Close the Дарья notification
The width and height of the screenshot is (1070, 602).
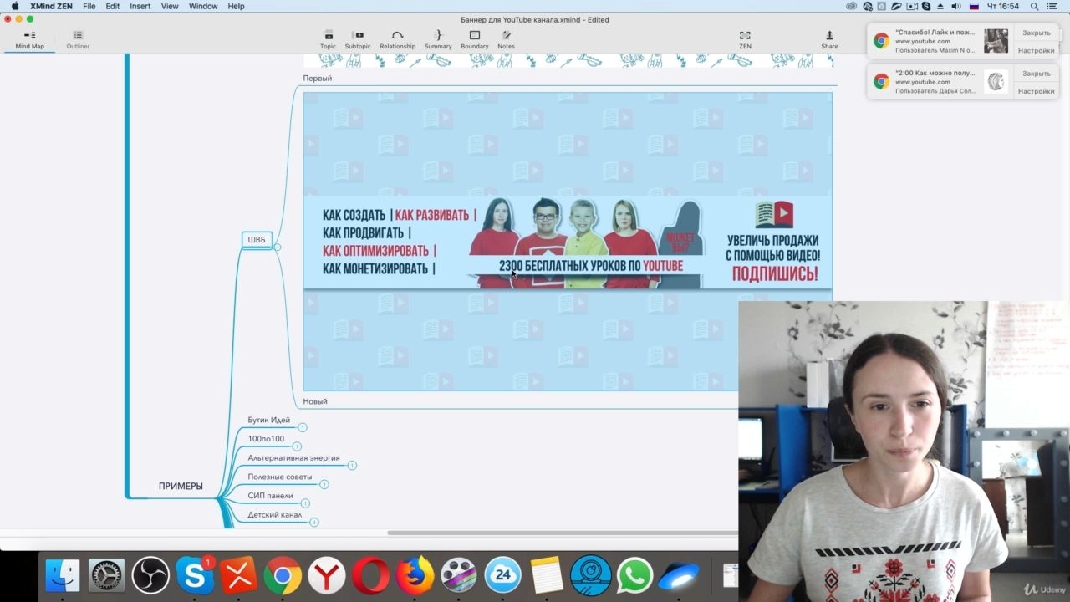pos(1037,74)
